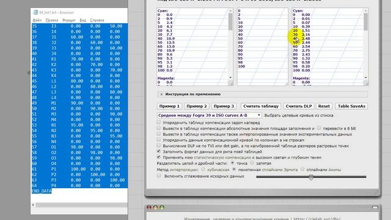Enable 'Упорядочить таблицу компенсации задом наперед' checkbox
Screen dimensions: 391x220
click(159, 122)
